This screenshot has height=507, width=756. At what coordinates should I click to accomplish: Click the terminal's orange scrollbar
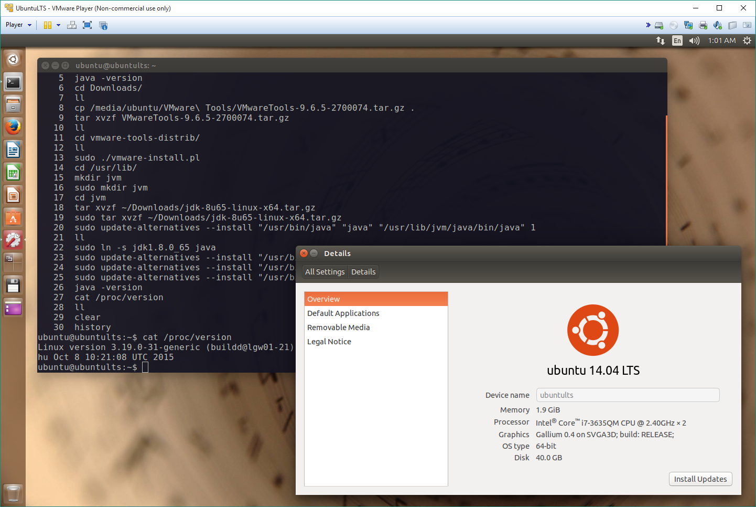pos(666,180)
